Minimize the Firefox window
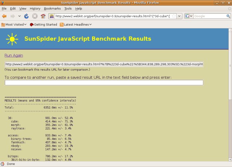 [217, 3]
